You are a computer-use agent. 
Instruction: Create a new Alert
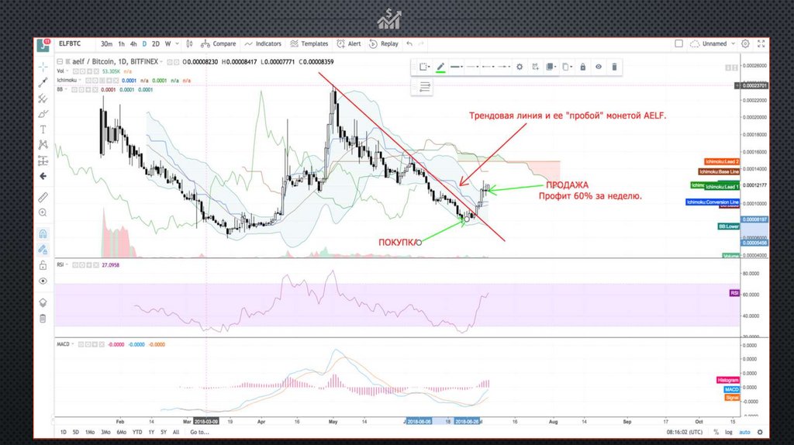350,44
